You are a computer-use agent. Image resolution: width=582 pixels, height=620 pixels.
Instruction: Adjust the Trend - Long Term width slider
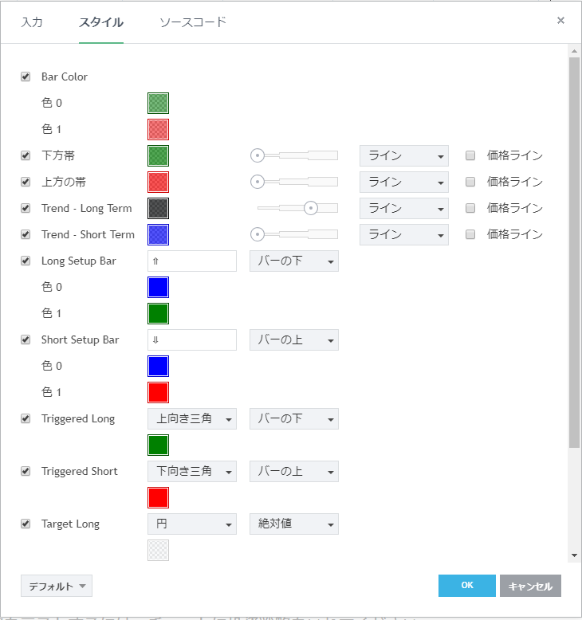pos(311,208)
